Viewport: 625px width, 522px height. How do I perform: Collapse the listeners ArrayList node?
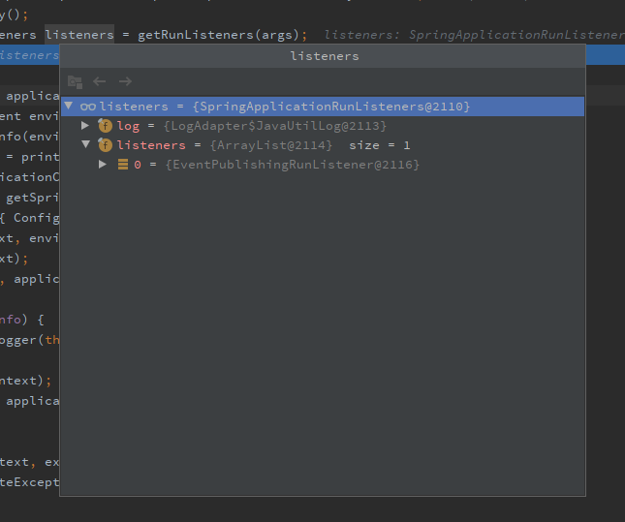86,145
